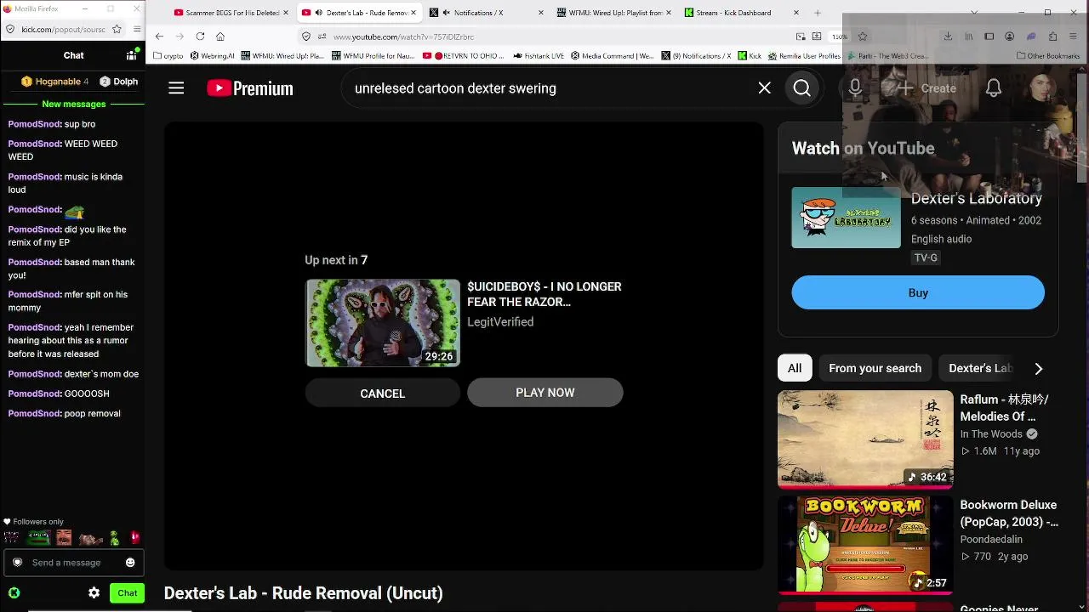The height and width of the screenshot is (612, 1089).
Task: Bookmark the YouTube page with star
Action: (x=863, y=37)
